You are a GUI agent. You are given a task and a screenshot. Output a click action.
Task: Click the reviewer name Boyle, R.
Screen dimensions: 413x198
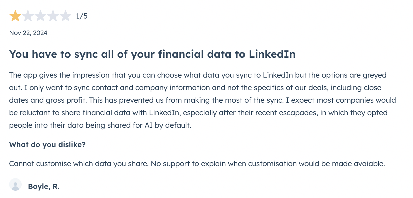pos(44,187)
